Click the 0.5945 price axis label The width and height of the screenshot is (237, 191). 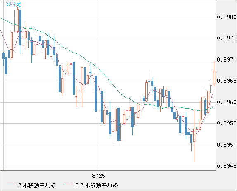pos(227,166)
